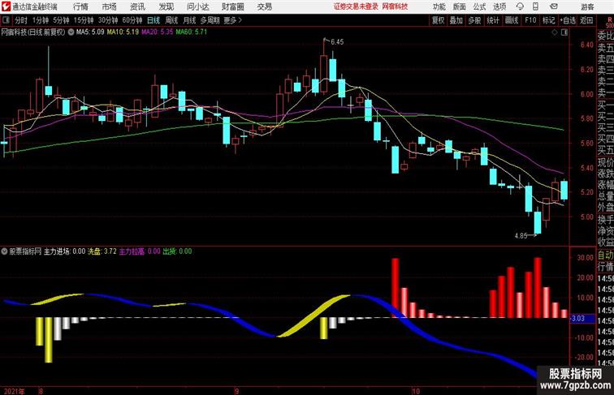Click the 标记 mark button

click(548, 20)
